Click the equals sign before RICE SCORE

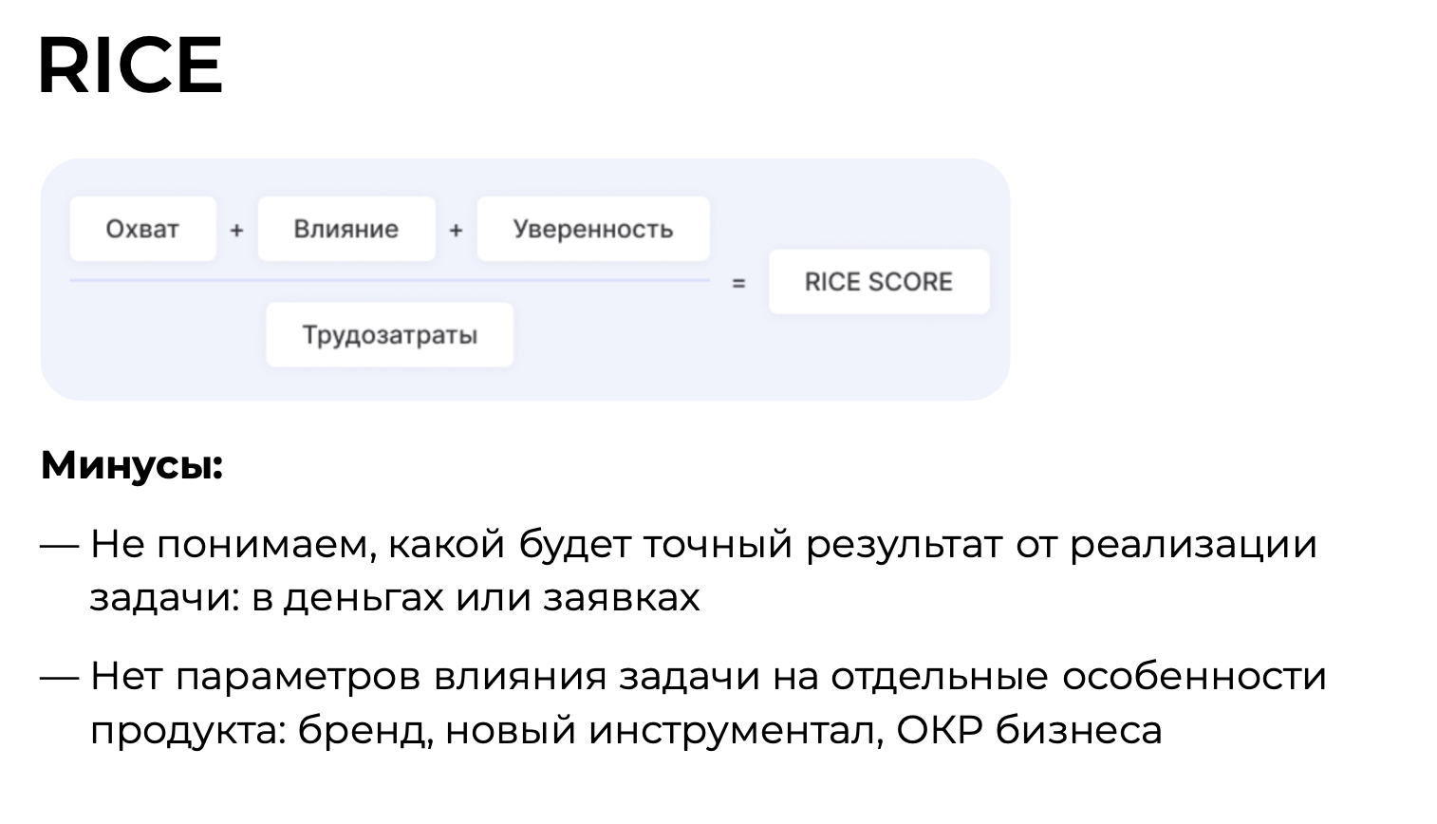pos(738,283)
